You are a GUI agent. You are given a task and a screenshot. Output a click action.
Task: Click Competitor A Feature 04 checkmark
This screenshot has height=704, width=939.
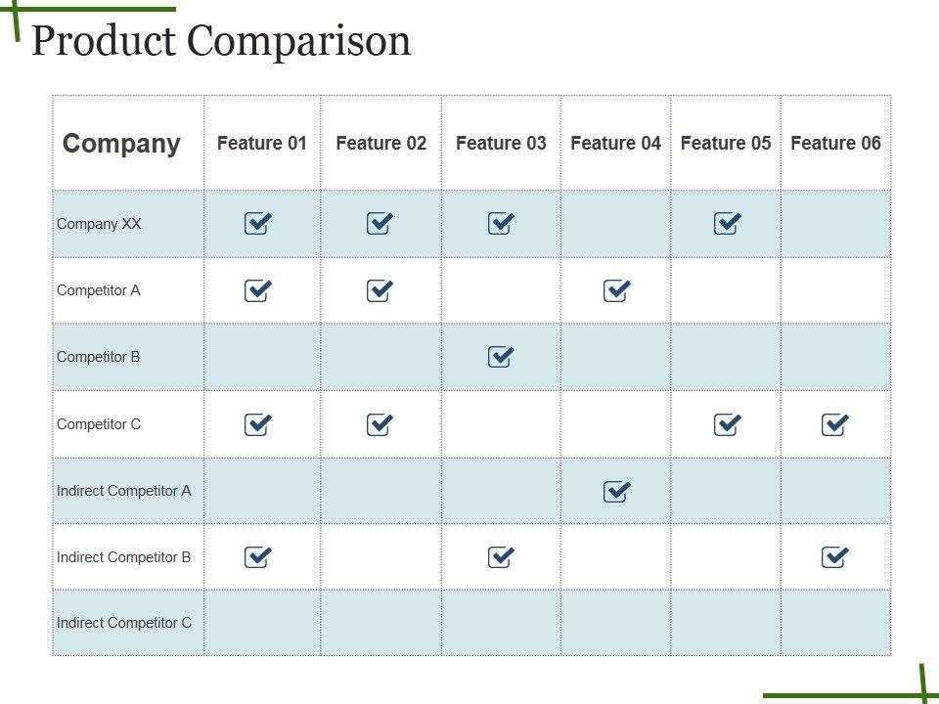tap(615, 290)
